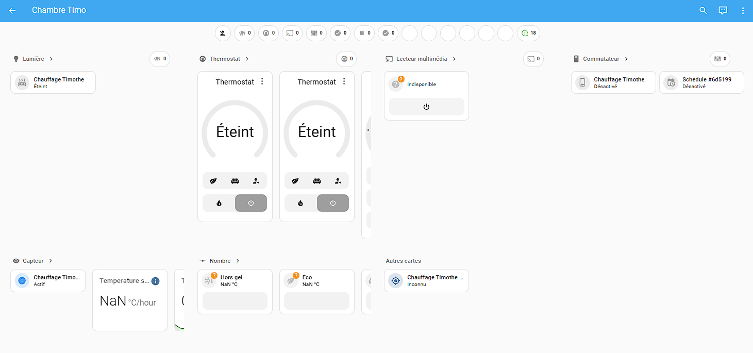Click the lights count chip in the top chip row

click(x=244, y=33)
